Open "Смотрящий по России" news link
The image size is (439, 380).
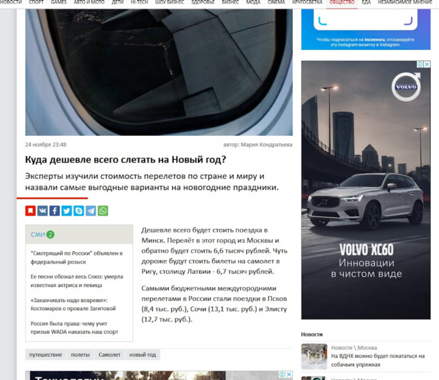(x=77, y=258)
